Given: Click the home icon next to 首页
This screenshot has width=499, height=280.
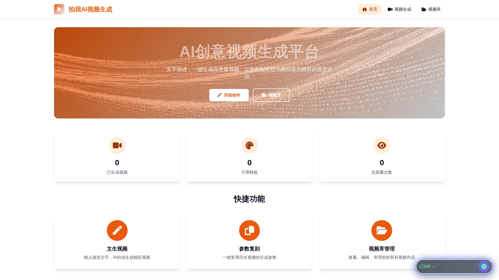Looking at the screenshot, I should (365, 9).
